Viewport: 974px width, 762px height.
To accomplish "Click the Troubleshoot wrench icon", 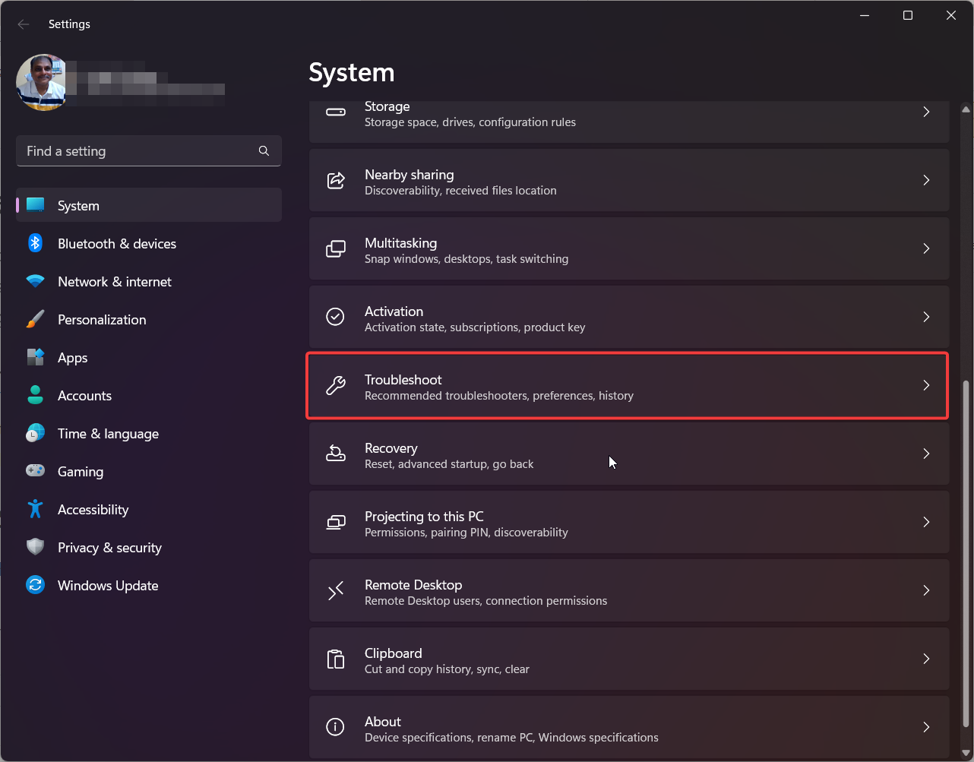I will click(x=335, y=385).
